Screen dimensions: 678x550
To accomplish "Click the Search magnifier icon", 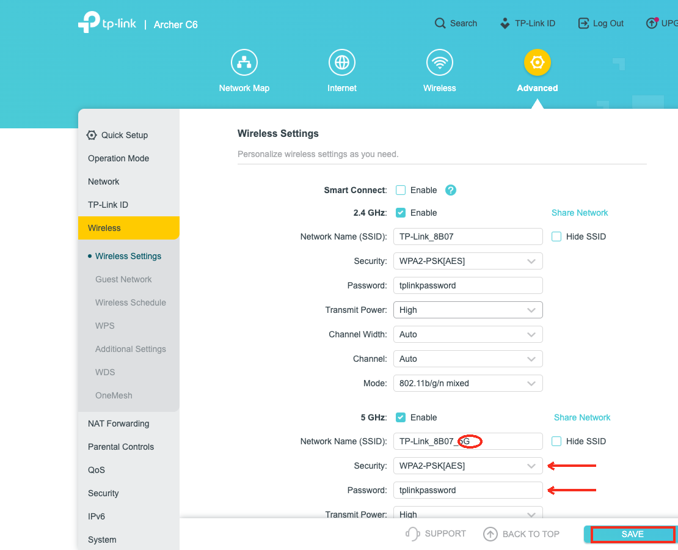I will tap(440, 23).
